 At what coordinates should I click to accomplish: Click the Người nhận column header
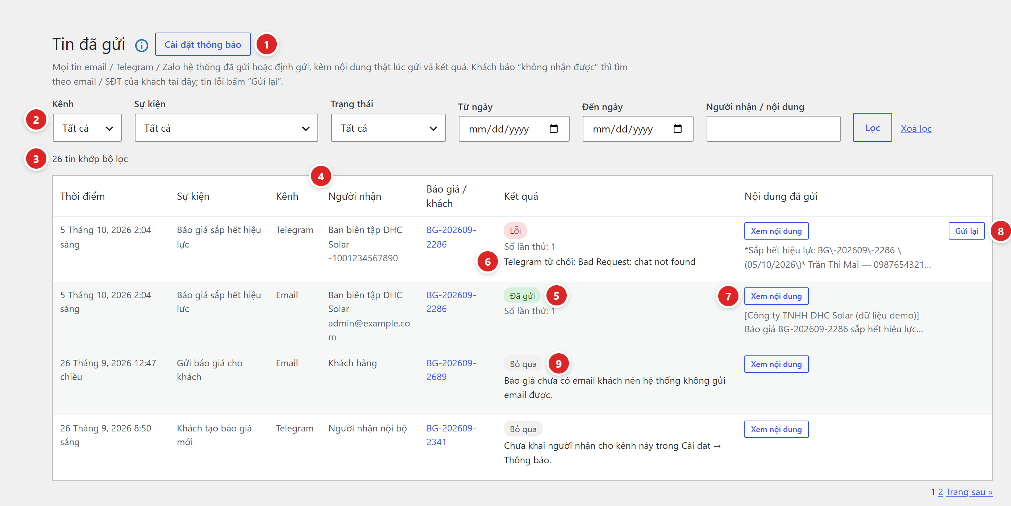354,197
